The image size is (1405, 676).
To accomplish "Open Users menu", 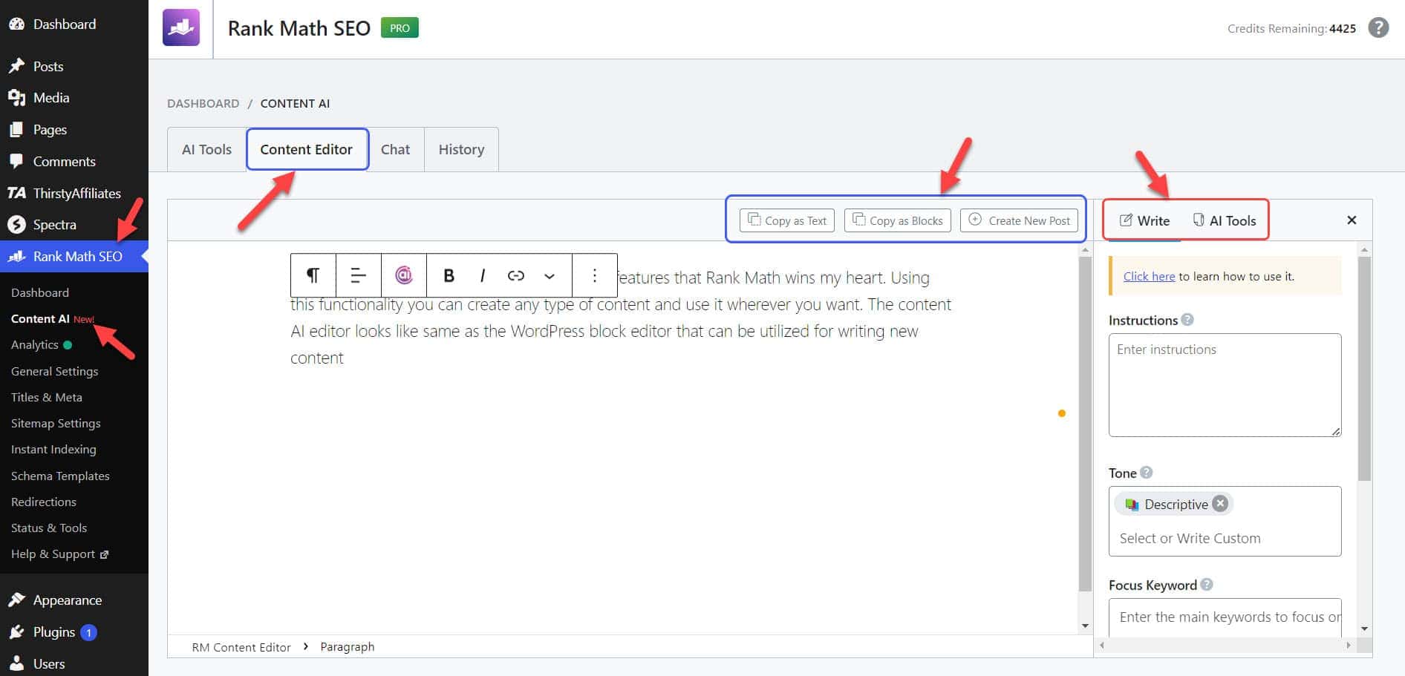I will click(x=49, y=663).
